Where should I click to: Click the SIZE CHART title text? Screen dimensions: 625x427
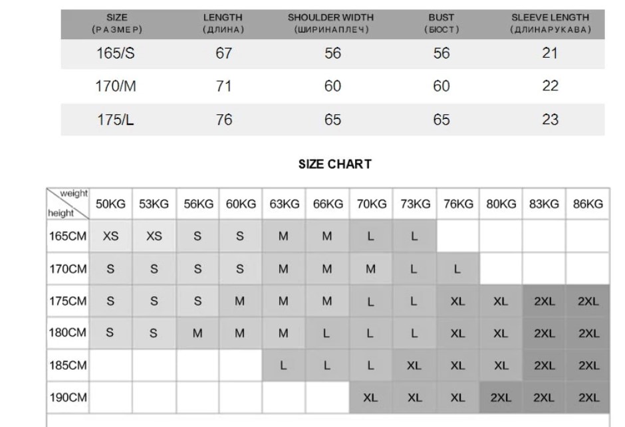pyautogui.click(x=334, y=165)
